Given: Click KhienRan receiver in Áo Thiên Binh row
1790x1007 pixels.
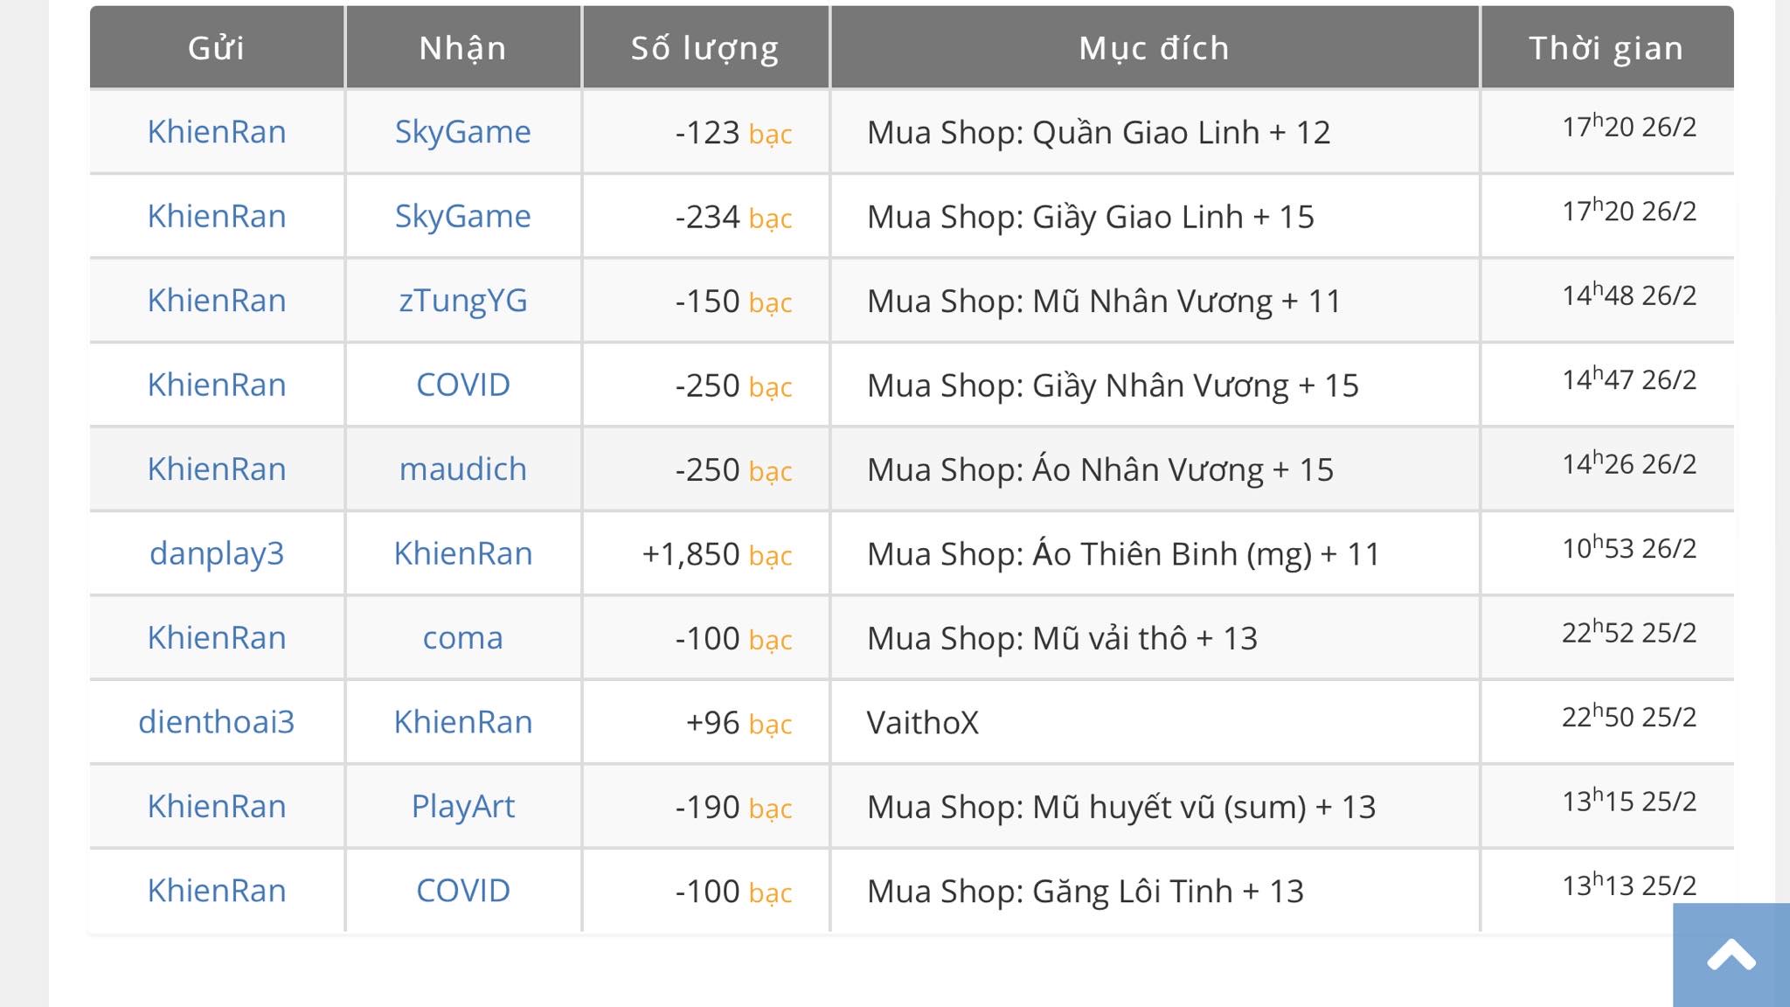Looking at the screenshot, I should pyautogui.click(x=462, y=553).
